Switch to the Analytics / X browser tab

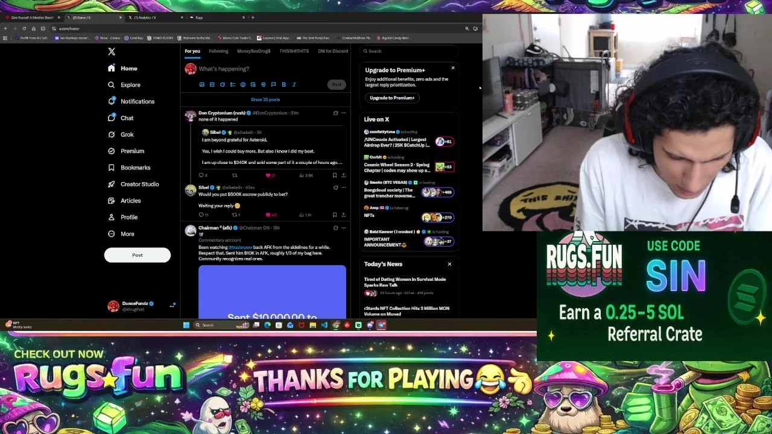click(156, 17)
